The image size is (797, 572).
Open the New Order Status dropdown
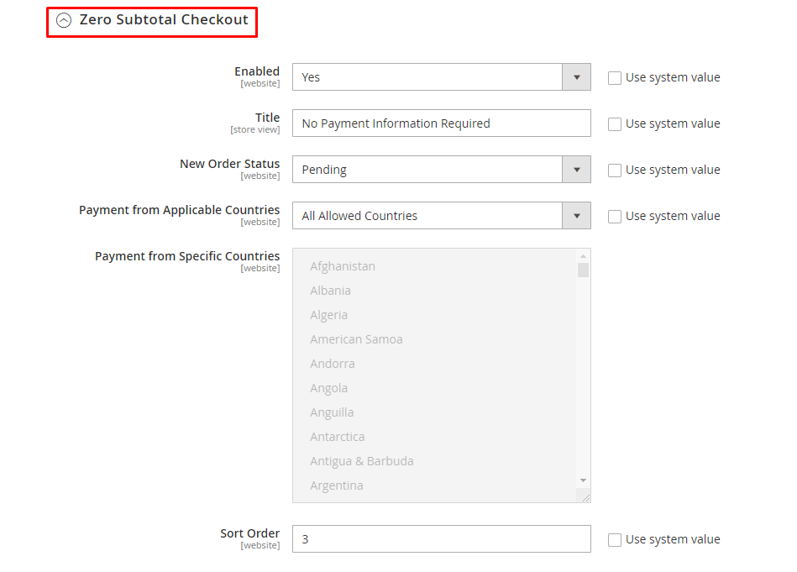(441, 170)
